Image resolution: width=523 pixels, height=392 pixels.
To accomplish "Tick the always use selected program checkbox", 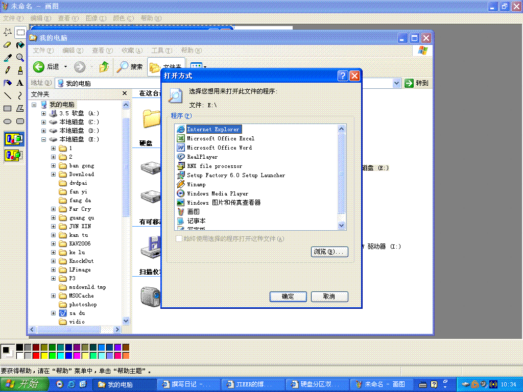I will point(179,239).
